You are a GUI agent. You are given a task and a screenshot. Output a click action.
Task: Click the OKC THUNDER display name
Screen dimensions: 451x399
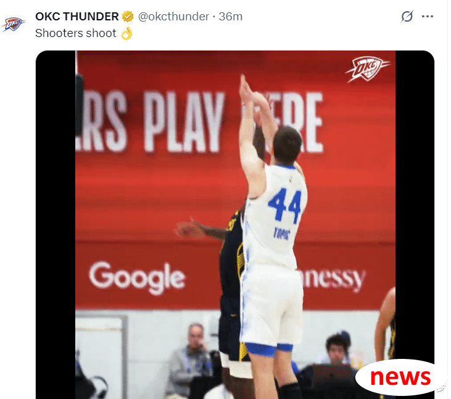click(x=77, y=17)
